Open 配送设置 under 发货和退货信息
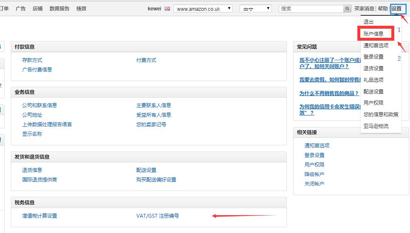Viewport: 410px width, 233px height. tap(146, 170)
